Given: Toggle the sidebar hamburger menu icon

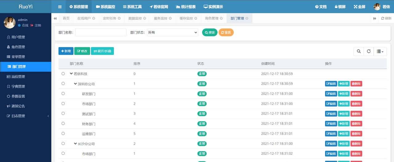Looking at the screenshot, I should coord(60,7).
